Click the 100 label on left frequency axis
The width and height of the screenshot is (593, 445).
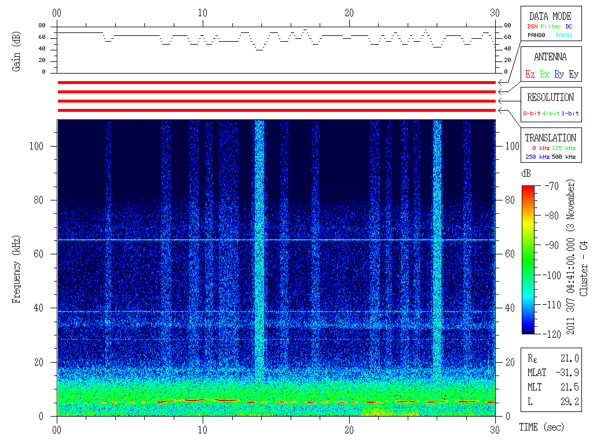point(36,147)
